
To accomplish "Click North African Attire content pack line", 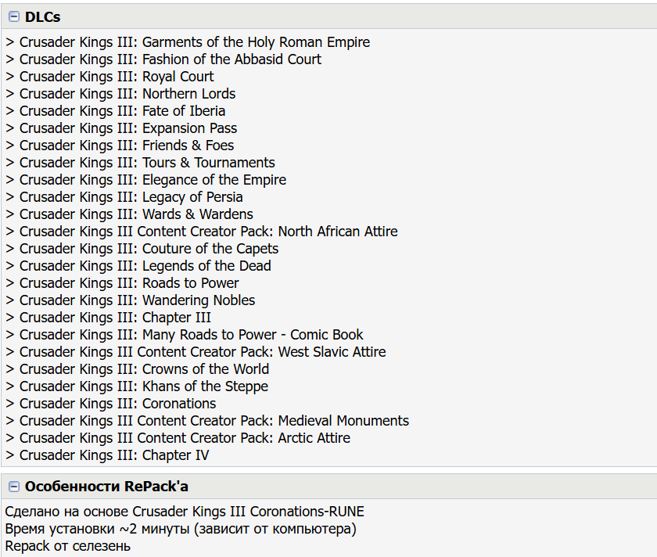I will 202,231.
